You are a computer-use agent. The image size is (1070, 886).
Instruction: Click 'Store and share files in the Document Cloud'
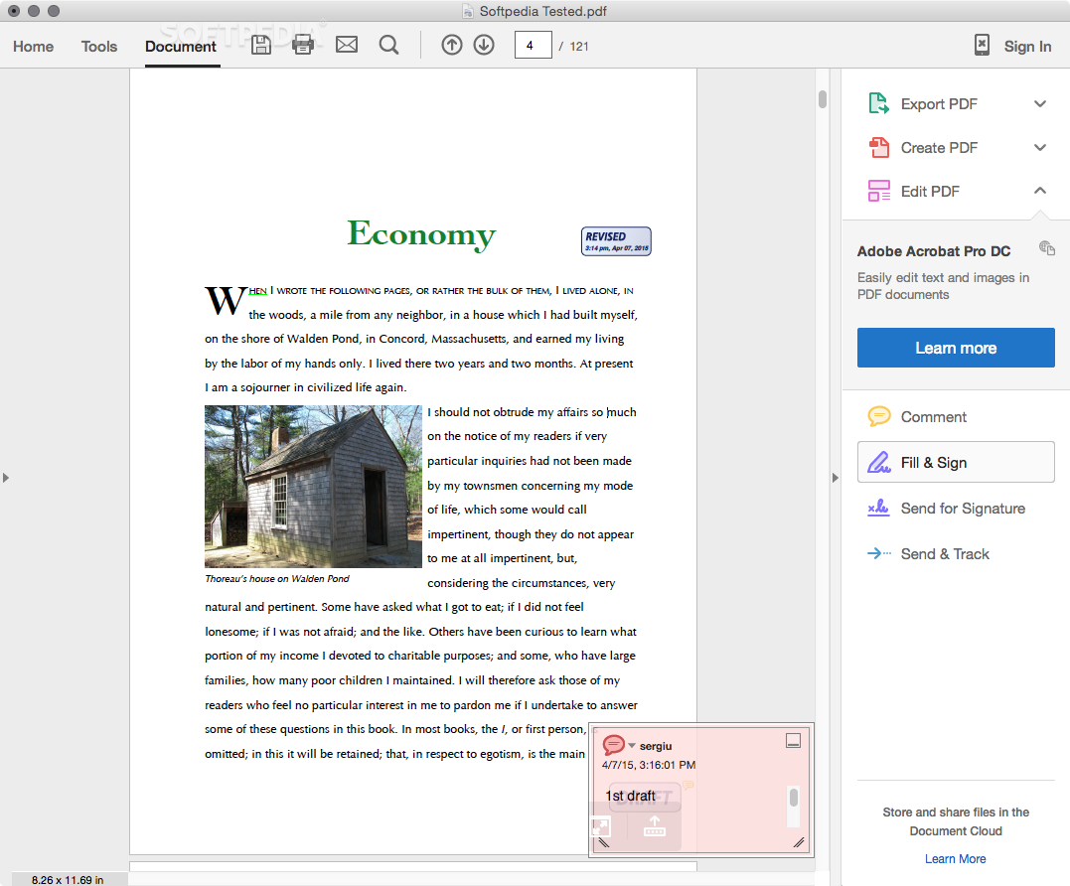pos(956,821)
